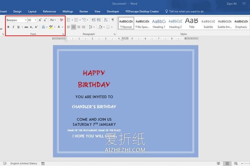
Task: Increase paragraph indent
Action: 99,20
